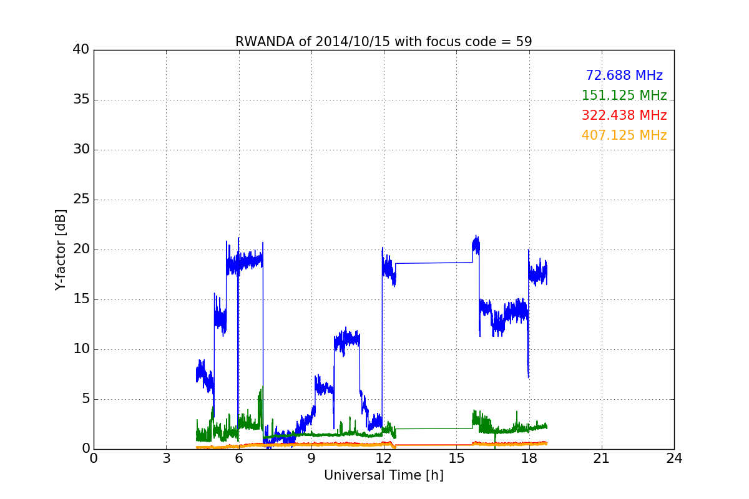Viewport: 749px width, 499px height.
Task: Select the 151.125 MHz legend label
Action: click(624, 95)
